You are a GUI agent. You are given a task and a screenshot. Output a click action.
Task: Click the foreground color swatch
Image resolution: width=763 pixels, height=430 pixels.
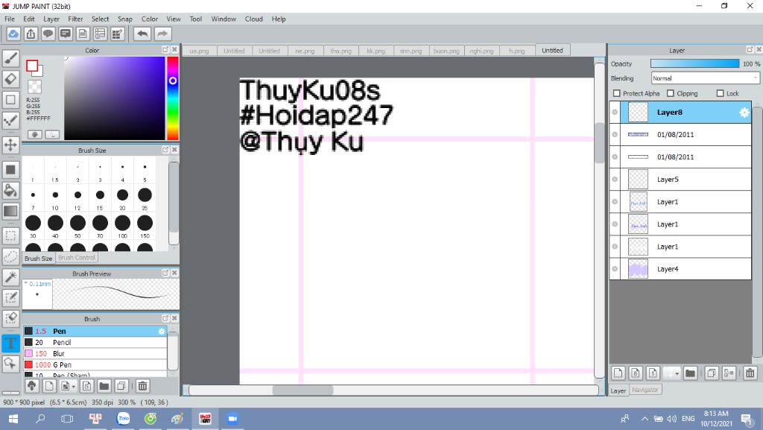pos(32,66)
